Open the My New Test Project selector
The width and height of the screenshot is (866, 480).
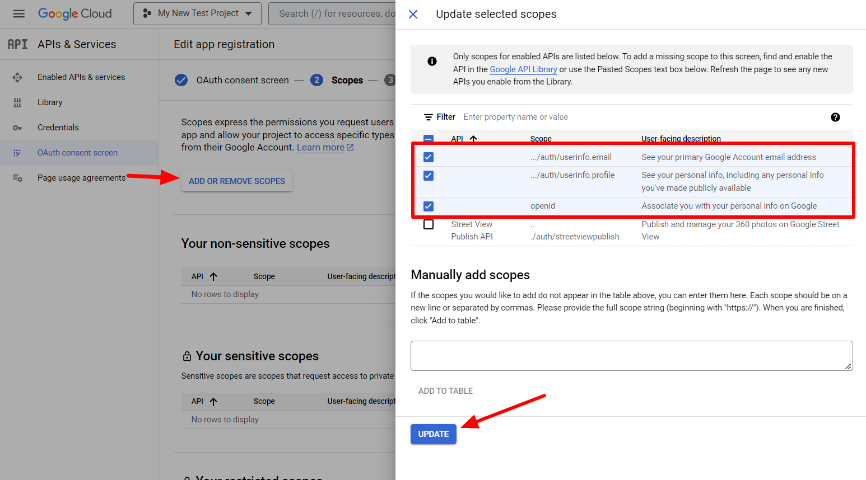[197, 13]
